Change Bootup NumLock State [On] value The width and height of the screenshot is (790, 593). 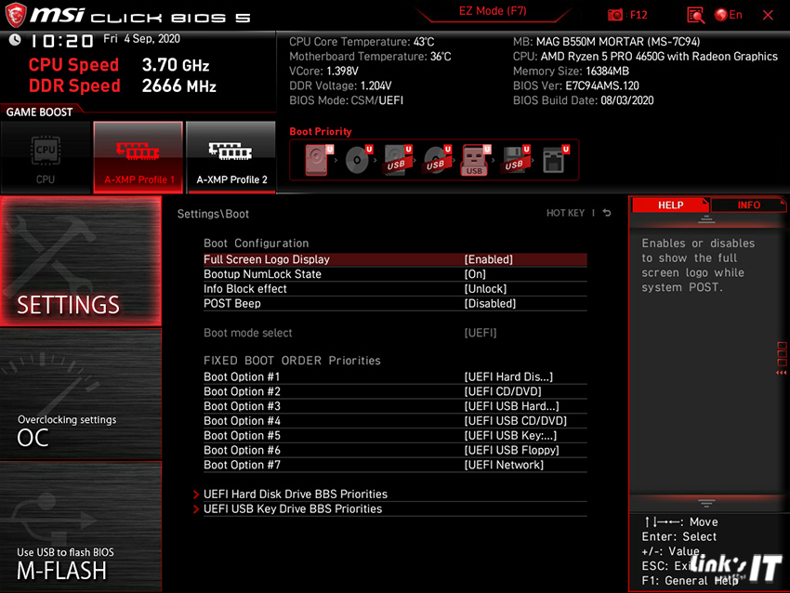click(x=475, y=274)
